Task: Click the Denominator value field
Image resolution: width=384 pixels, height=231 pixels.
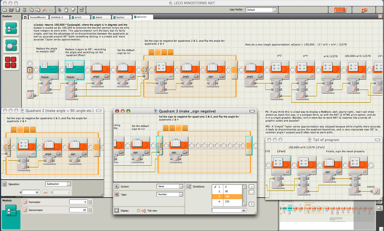Action: coord(78,210)
